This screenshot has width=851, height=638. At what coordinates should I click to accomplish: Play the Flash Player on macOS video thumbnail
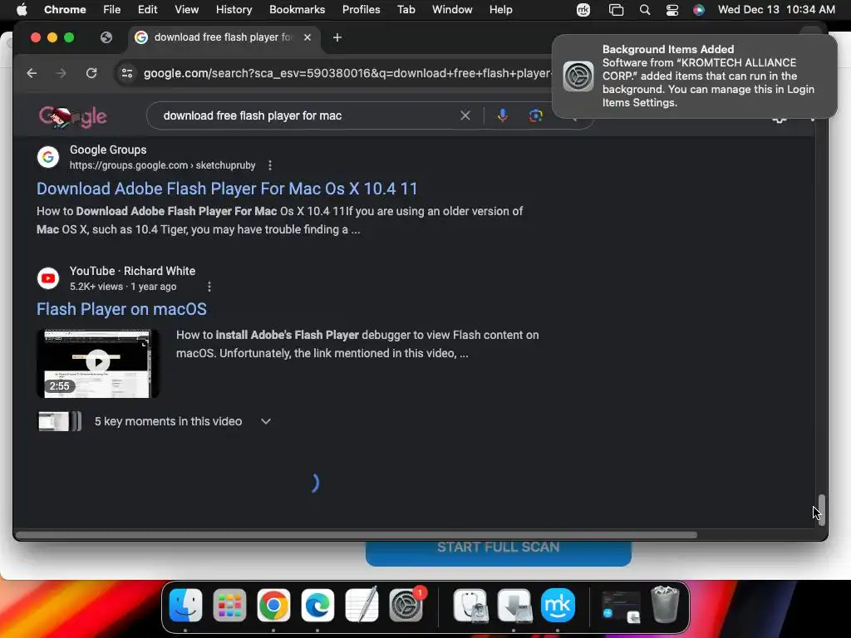tap(98, 363)
